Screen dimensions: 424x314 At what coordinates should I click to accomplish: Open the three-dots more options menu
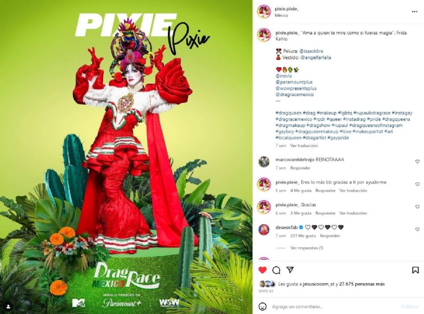coord(415,12)
